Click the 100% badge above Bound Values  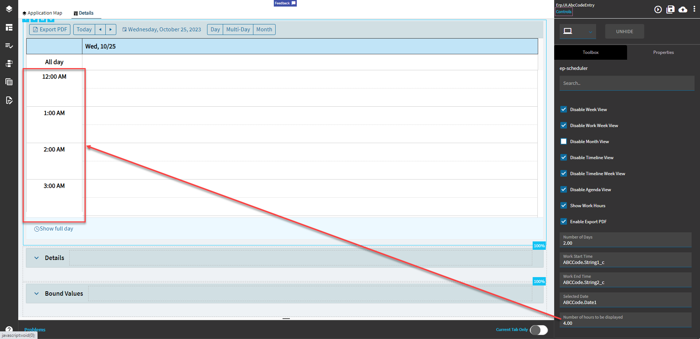click(x=539, y=281)
